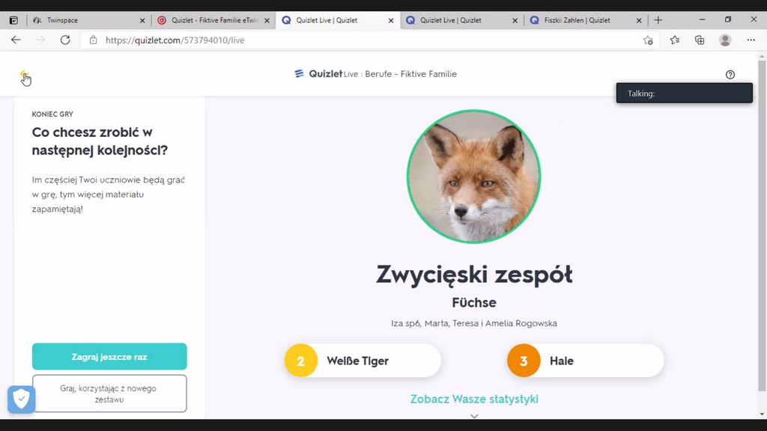
Task: Close the Fiszki Zahlen tab
Action: tap(639, 20)
